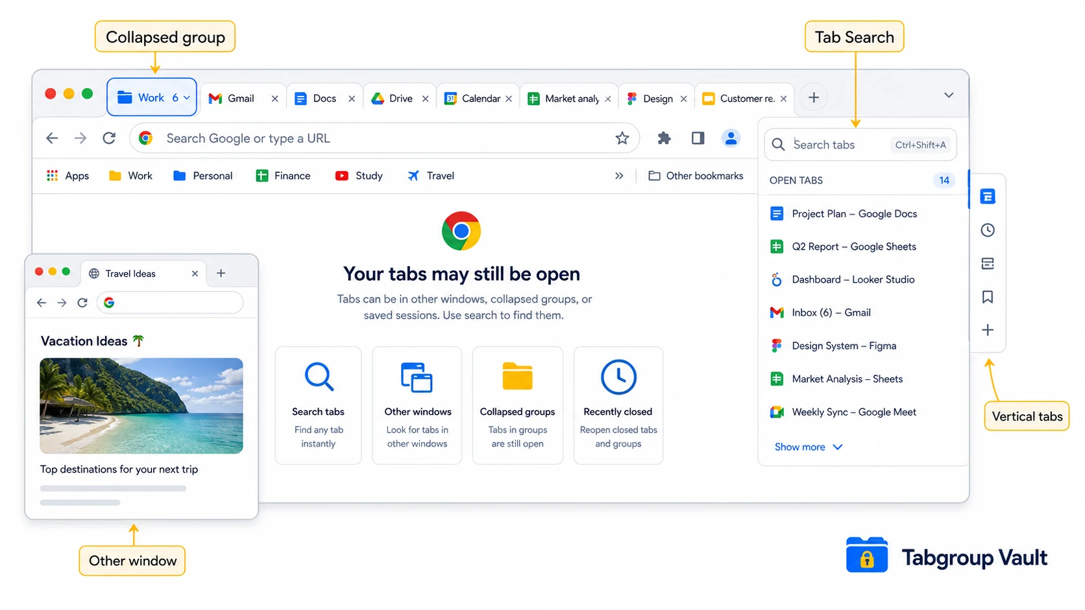1085x610 pixels.
Task: Open the Finance bookmark
Action: coord(283,176)
